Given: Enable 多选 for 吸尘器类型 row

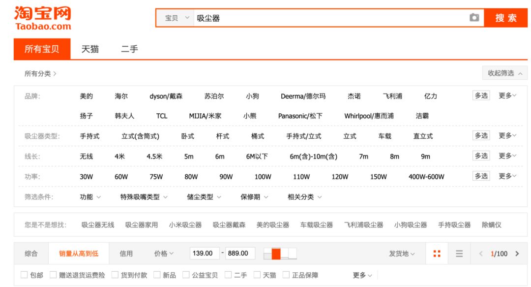Looking at the screenshot, I should (481, 136).
